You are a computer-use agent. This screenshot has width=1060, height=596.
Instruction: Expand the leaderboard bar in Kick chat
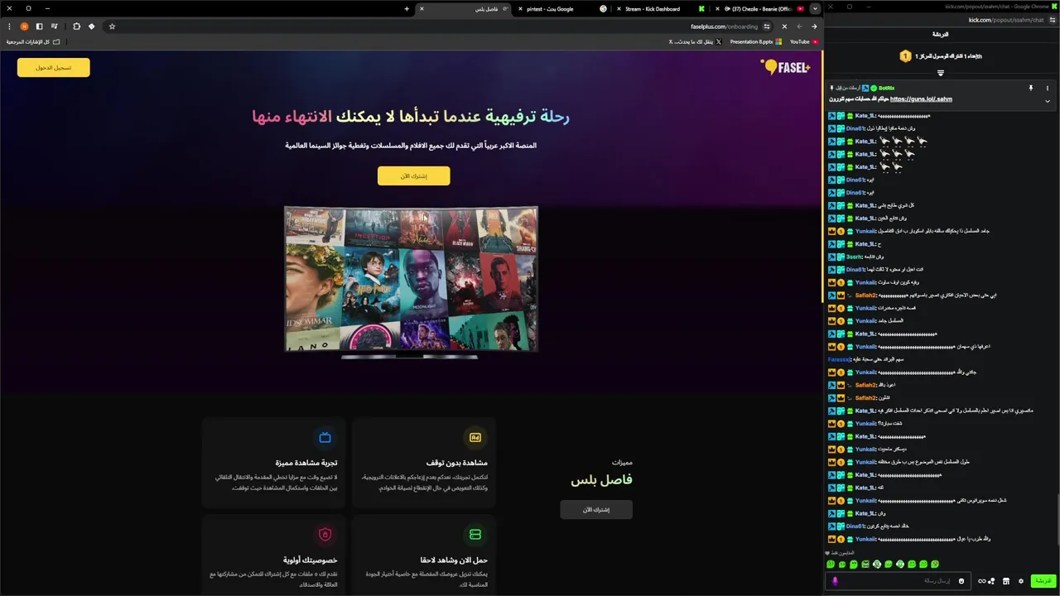(x=941, y=73)
